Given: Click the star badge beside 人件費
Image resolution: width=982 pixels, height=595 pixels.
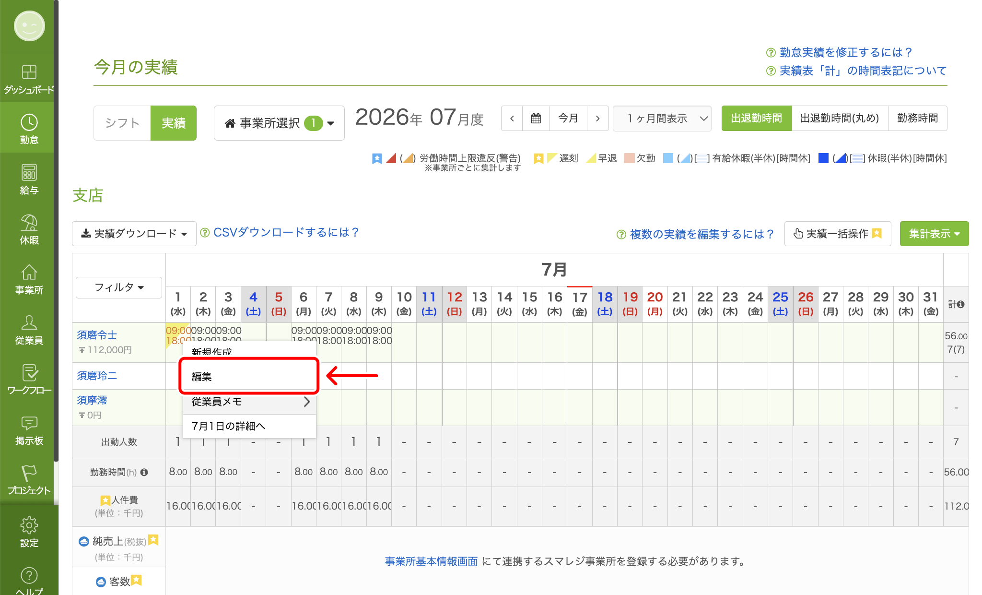Looking at the screenshot, I should tap(105, 500).
